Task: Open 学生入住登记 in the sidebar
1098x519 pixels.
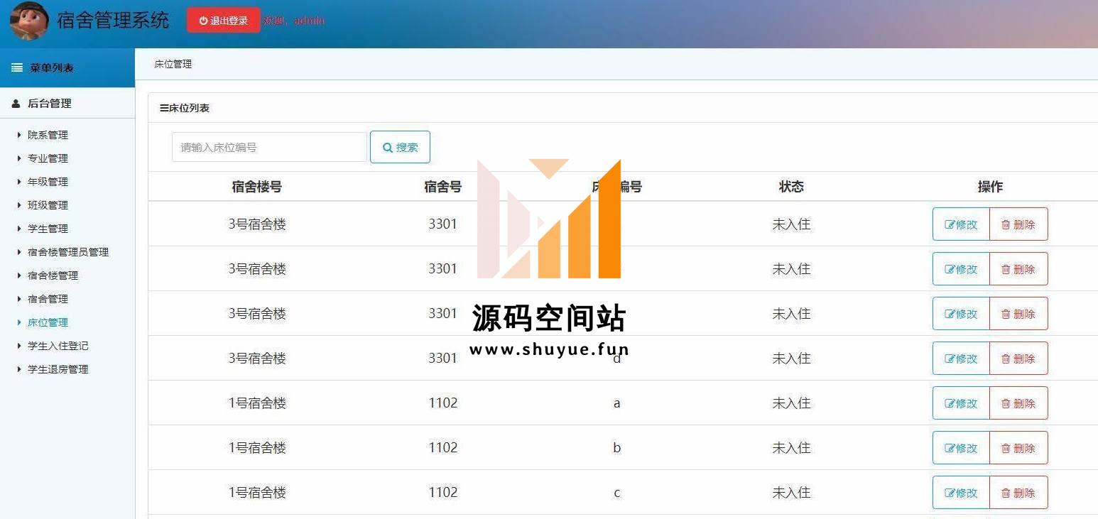Action: point(58,346)
